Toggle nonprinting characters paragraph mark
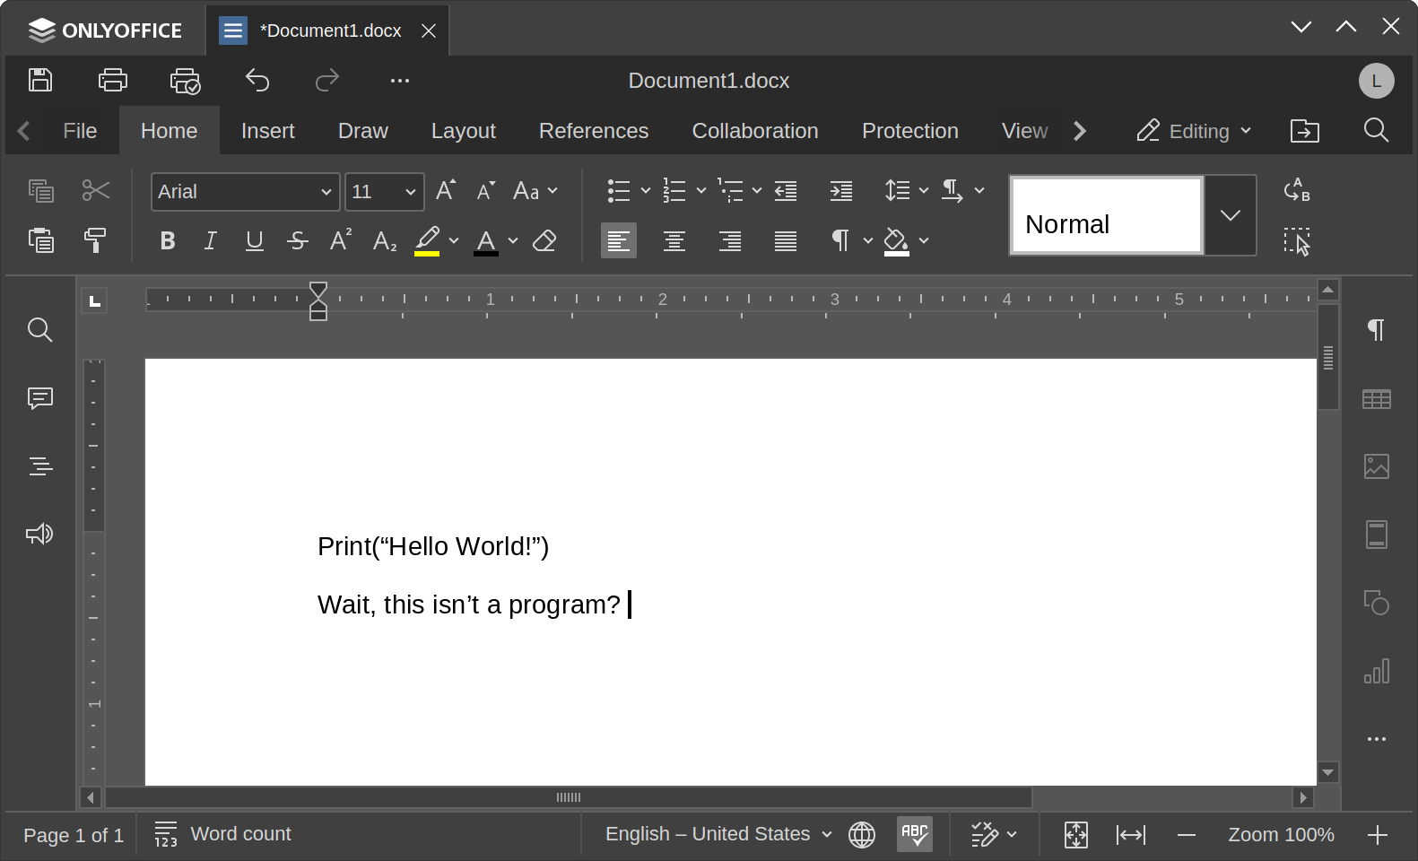This screenshot has height=861, width=1418. (x=840, y=240)
